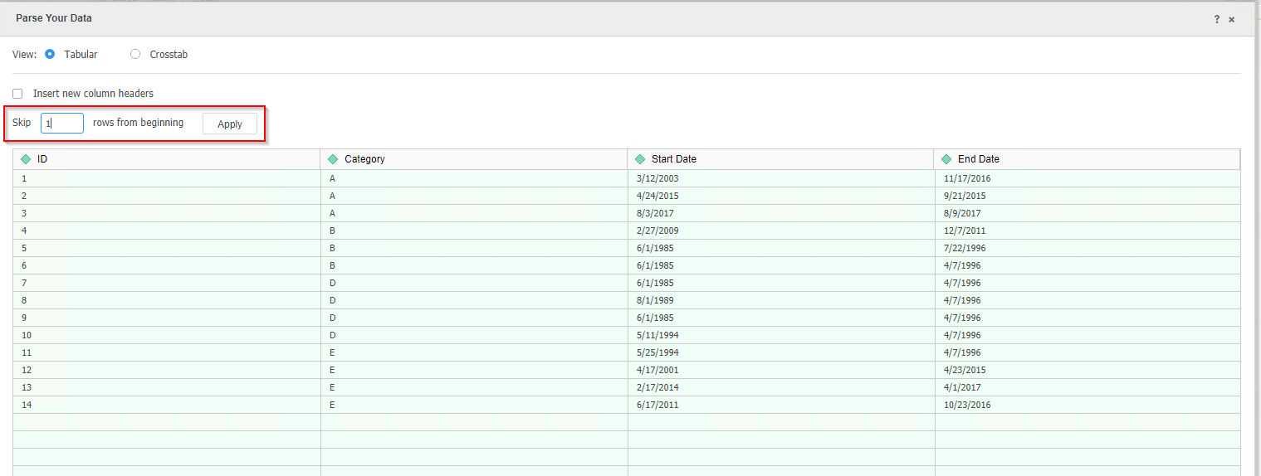Screen dimensions: 1261x476
Task: Focus the Skip rows number field
Action: pos(62,124)
